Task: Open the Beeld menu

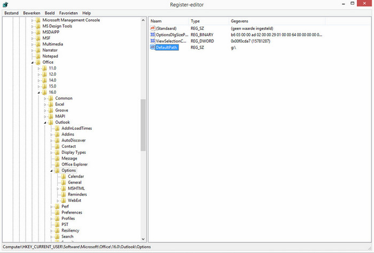Action: 50,13
